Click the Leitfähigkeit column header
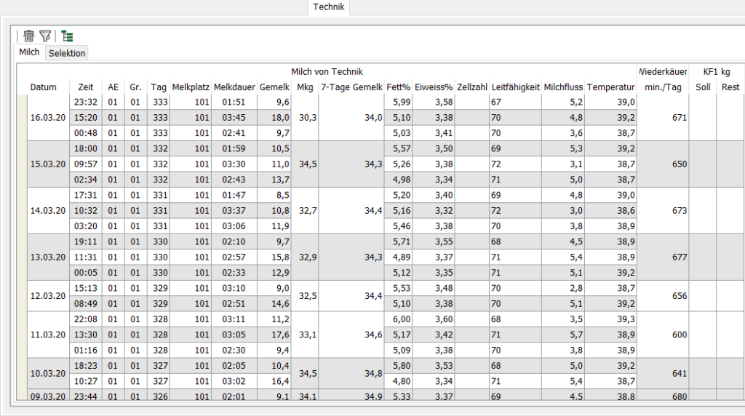The height and width of the screenshot is (416, 745). tap(516, 87)
